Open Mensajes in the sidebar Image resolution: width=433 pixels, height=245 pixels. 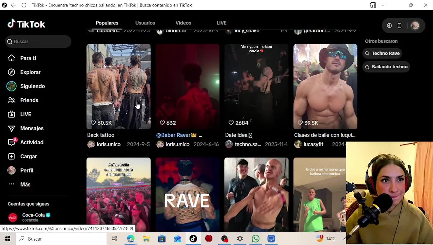tap(26, 128)
